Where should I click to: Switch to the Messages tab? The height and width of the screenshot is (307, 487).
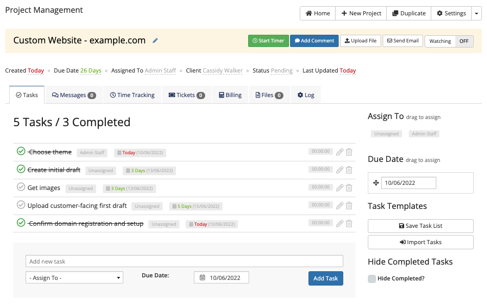[74, 95]
